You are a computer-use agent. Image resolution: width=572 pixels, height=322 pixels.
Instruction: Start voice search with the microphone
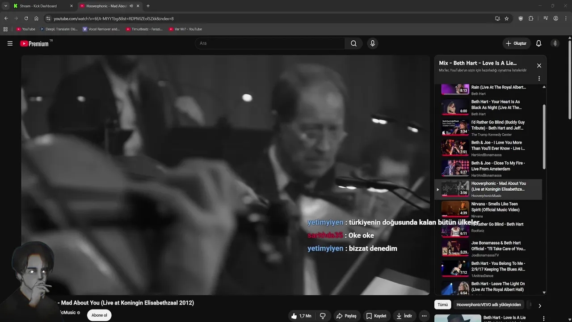point(372,43)
